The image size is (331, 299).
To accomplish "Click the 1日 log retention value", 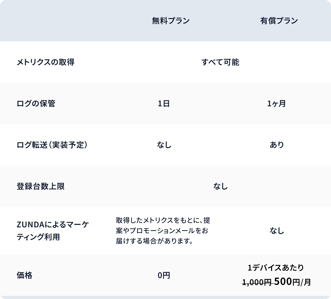I will coord(164,104).
